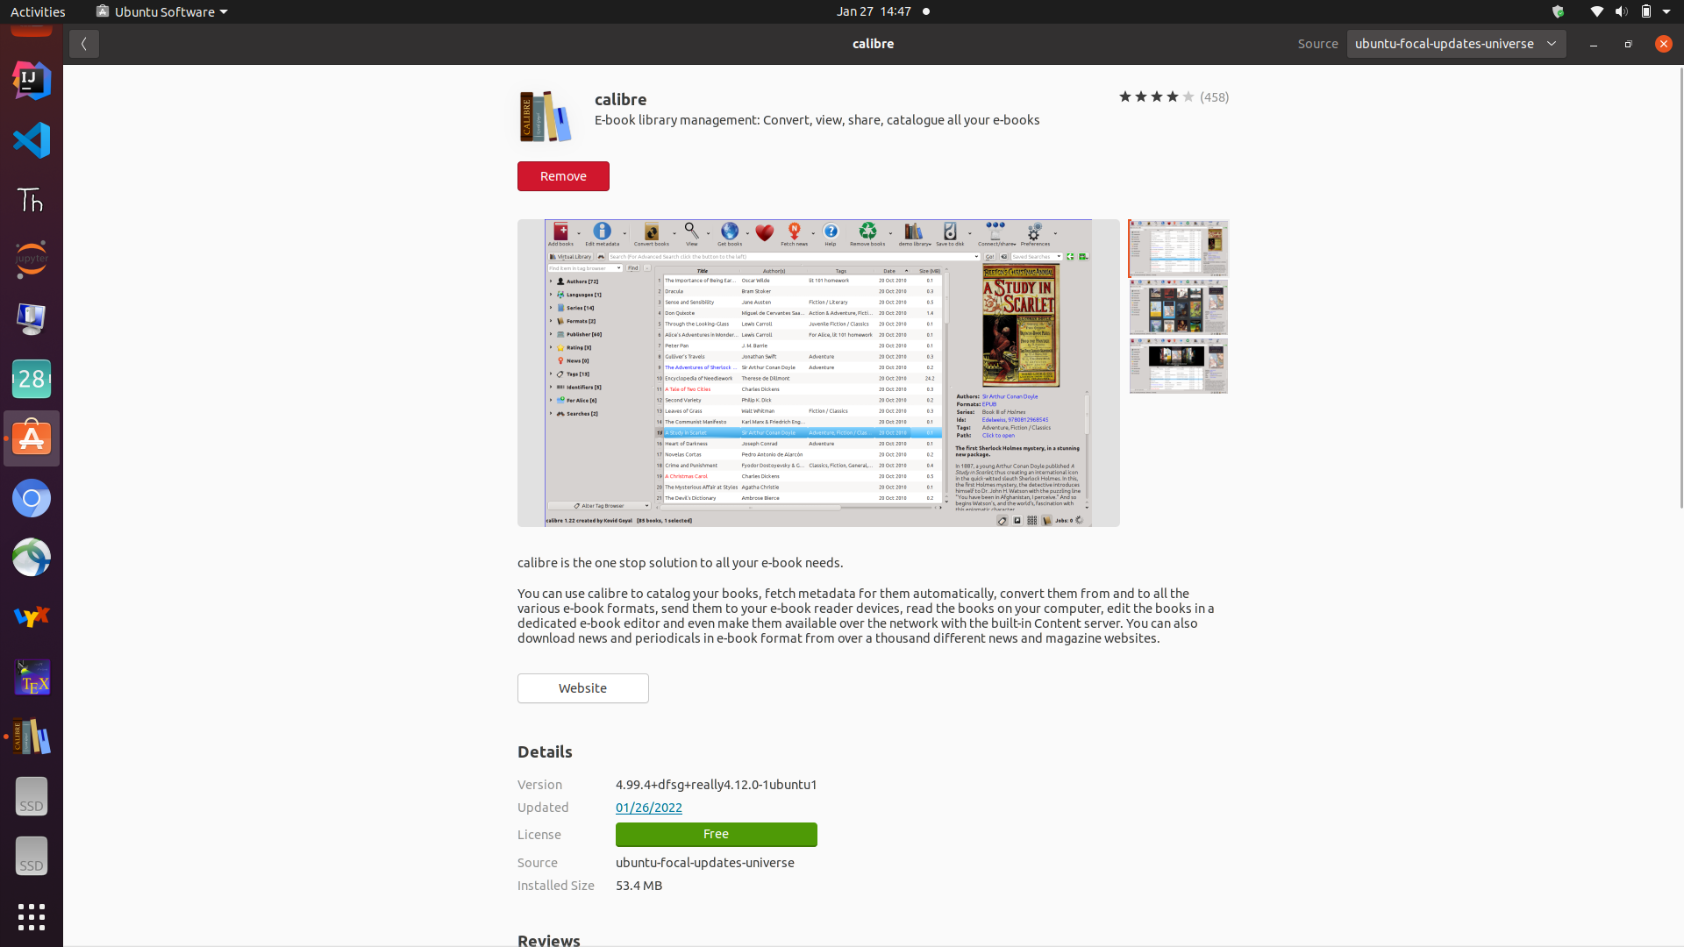Viewport: 1684px width, 947px height.
Task: Open the clock and calendar in top bar
Action: coord(874,11)
